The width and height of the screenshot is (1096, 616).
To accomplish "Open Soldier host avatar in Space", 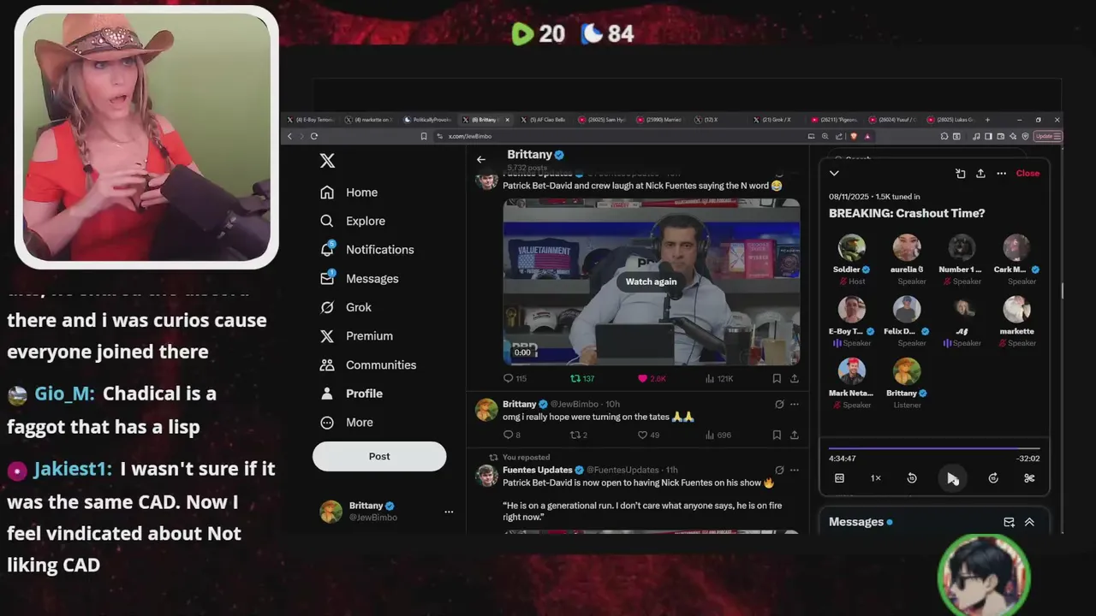I will click(x=851, y=247).
